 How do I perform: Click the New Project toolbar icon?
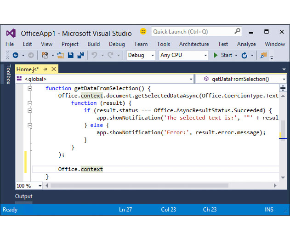[x=45, y=55]
